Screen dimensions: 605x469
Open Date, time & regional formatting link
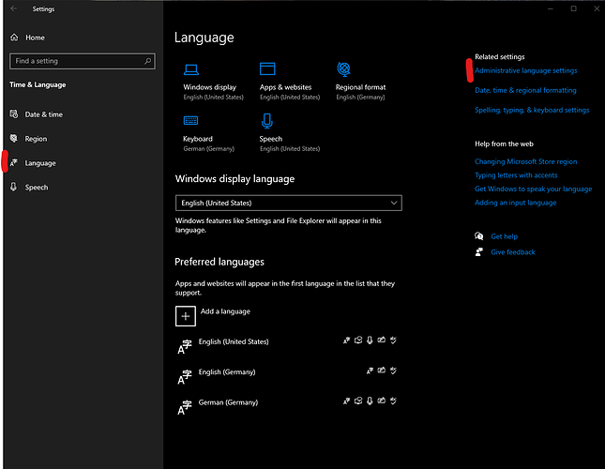[525, 90]
